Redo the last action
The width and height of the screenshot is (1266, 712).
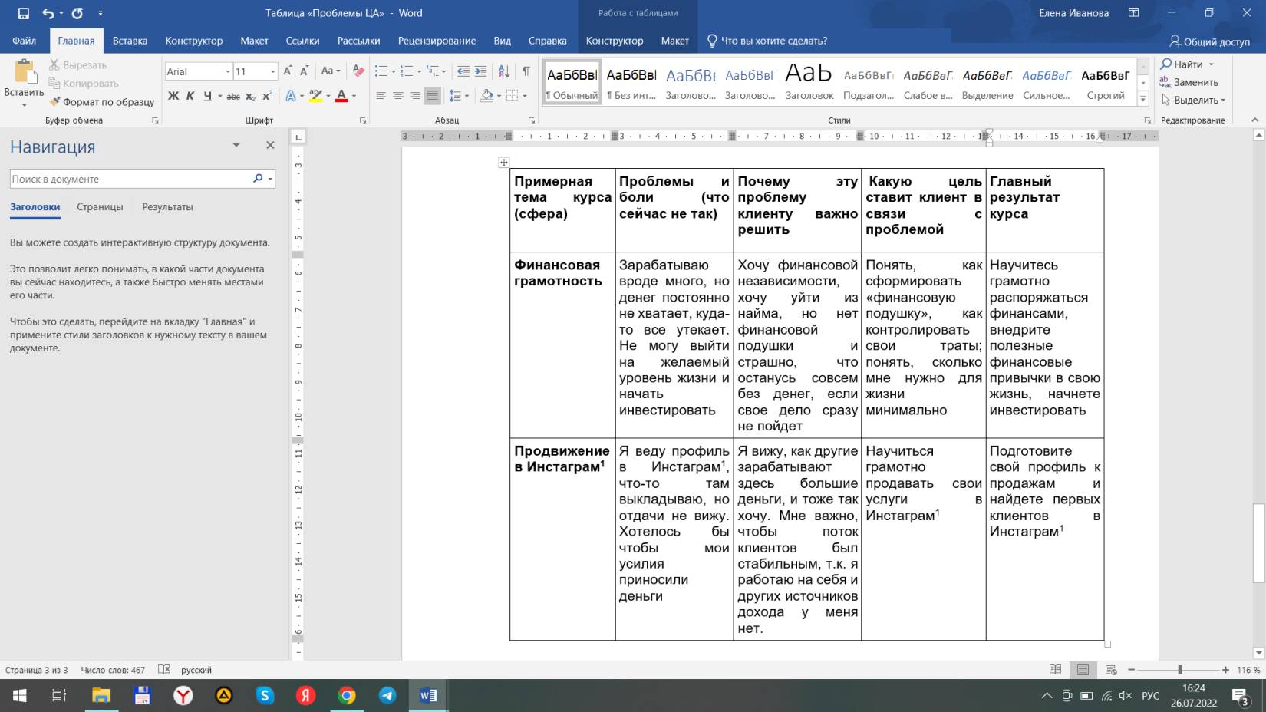click(x=77, y=13)
